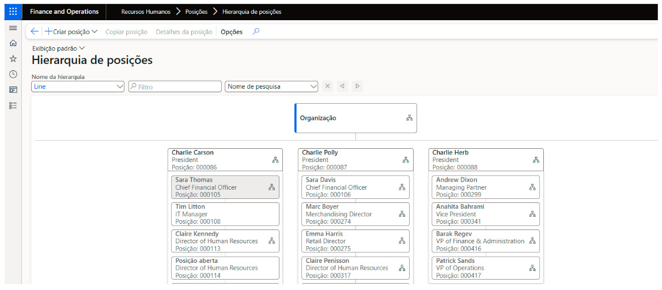Open Favorites star in the sidebar

click(x=13, y=59)
